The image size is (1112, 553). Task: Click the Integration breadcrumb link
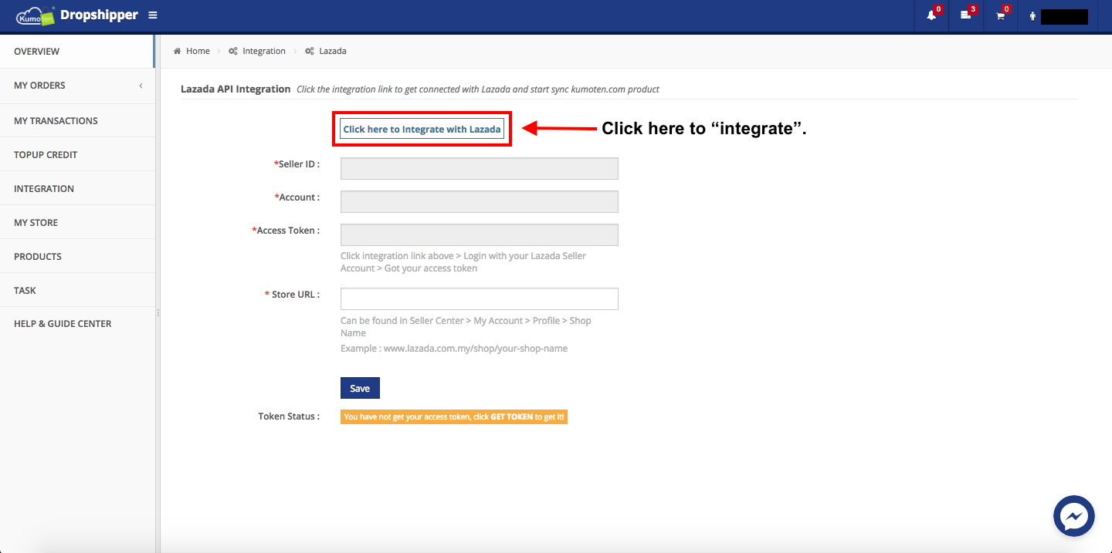click(264, 51)
